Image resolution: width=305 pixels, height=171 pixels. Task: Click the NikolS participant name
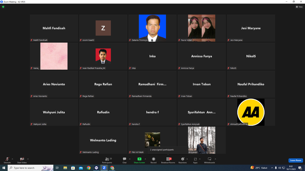251,56
